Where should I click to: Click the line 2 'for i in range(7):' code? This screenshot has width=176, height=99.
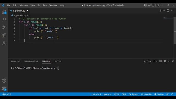31,22
